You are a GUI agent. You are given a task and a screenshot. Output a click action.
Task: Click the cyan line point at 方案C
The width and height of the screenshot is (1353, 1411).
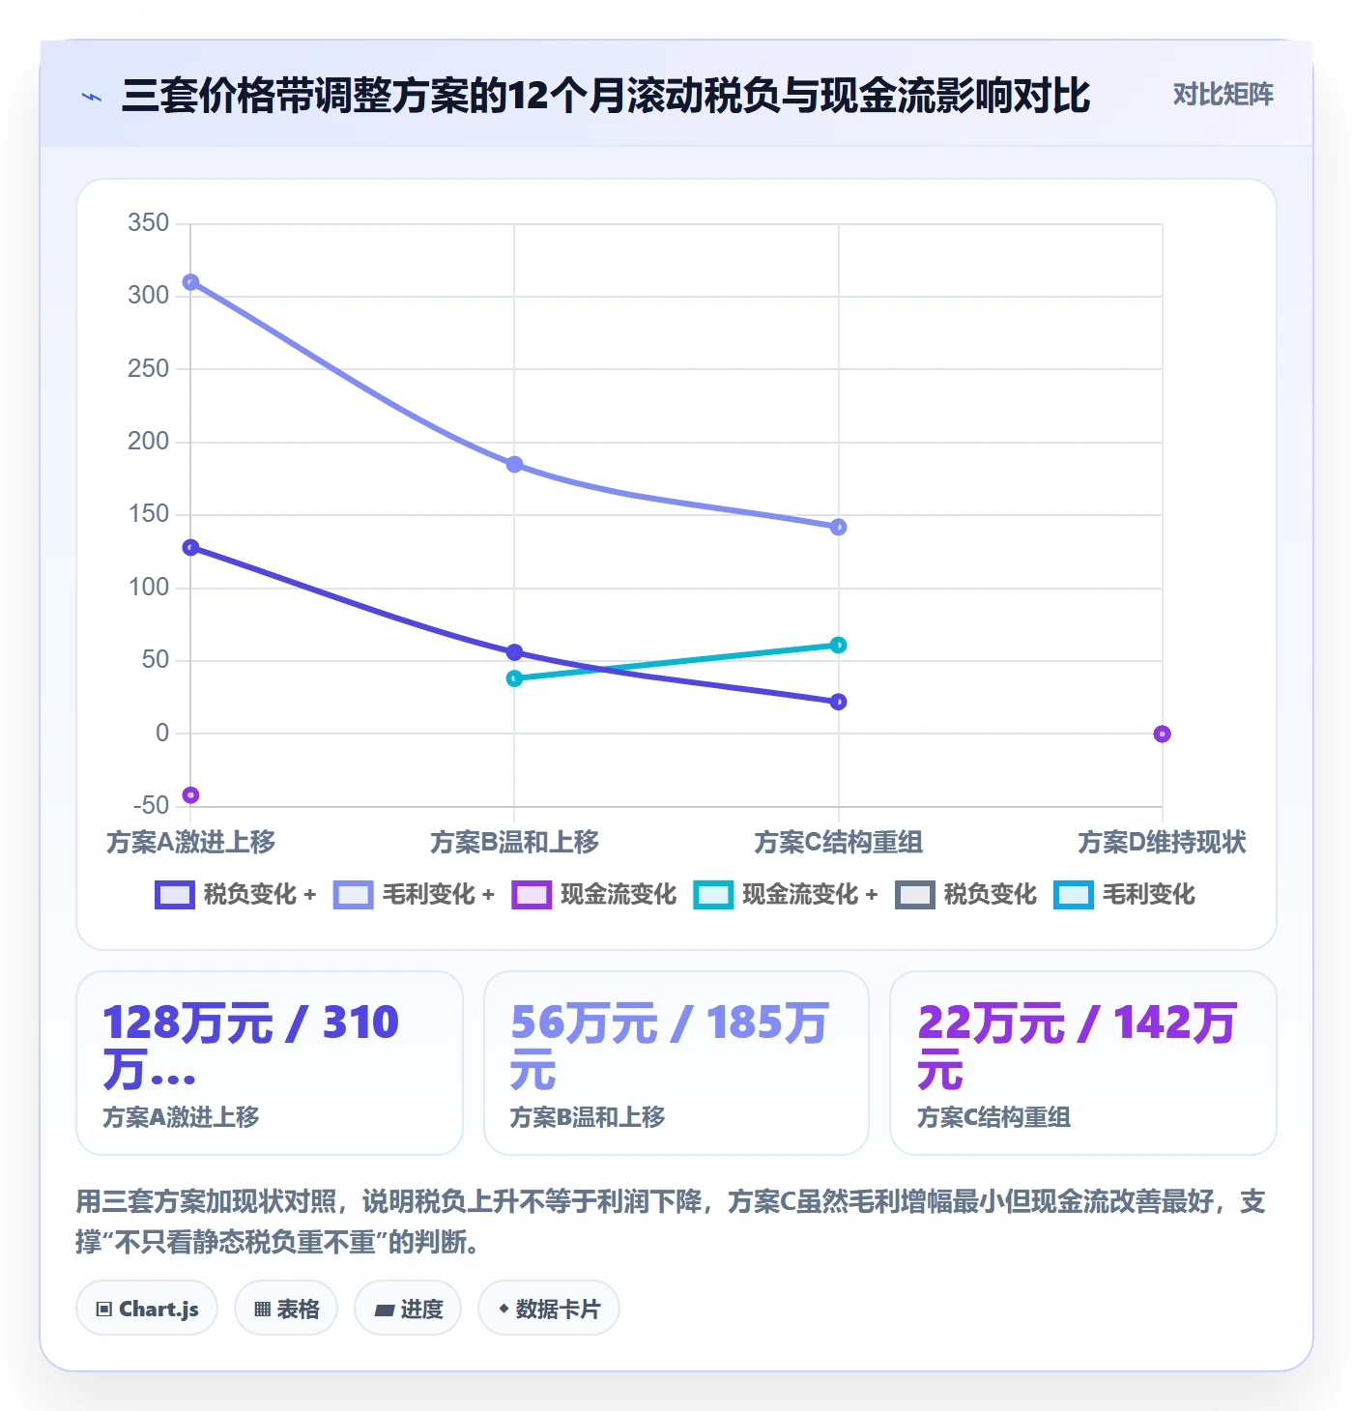click(838, 645)
